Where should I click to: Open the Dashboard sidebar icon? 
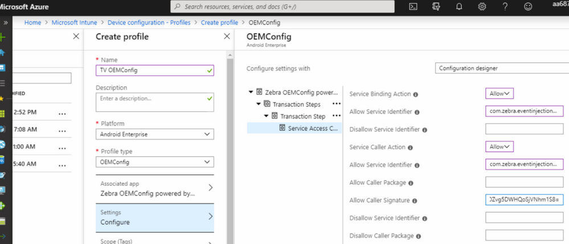(2, 68)
